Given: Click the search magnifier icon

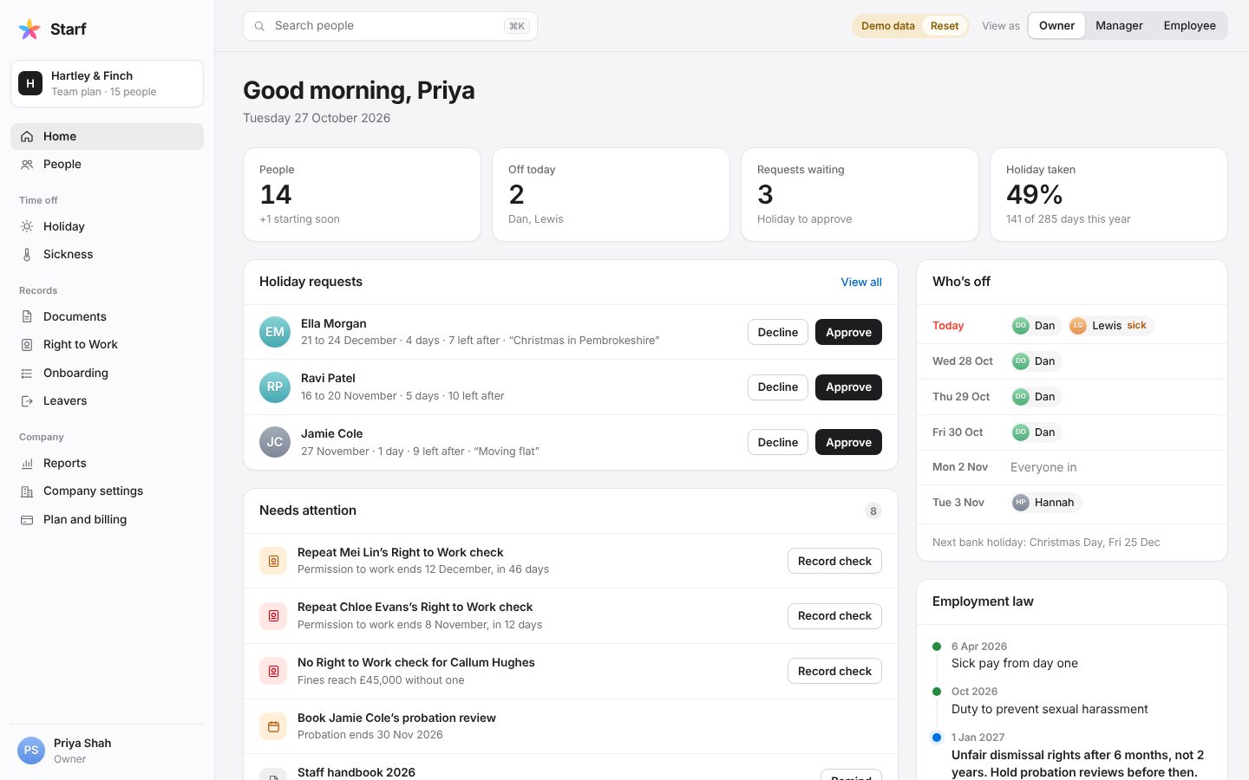Looking at the screenshot, I should pyautogui.click(x=259, y=26).
